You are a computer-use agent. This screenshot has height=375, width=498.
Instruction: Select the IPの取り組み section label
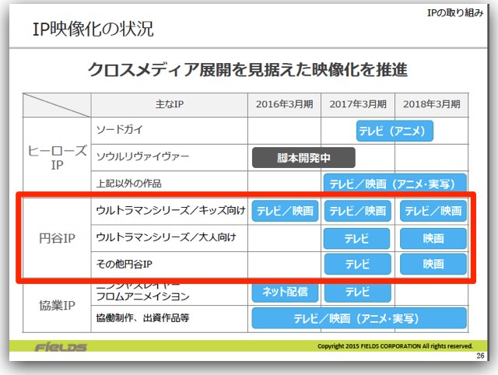pyautogui.click(x=455, y=12)
